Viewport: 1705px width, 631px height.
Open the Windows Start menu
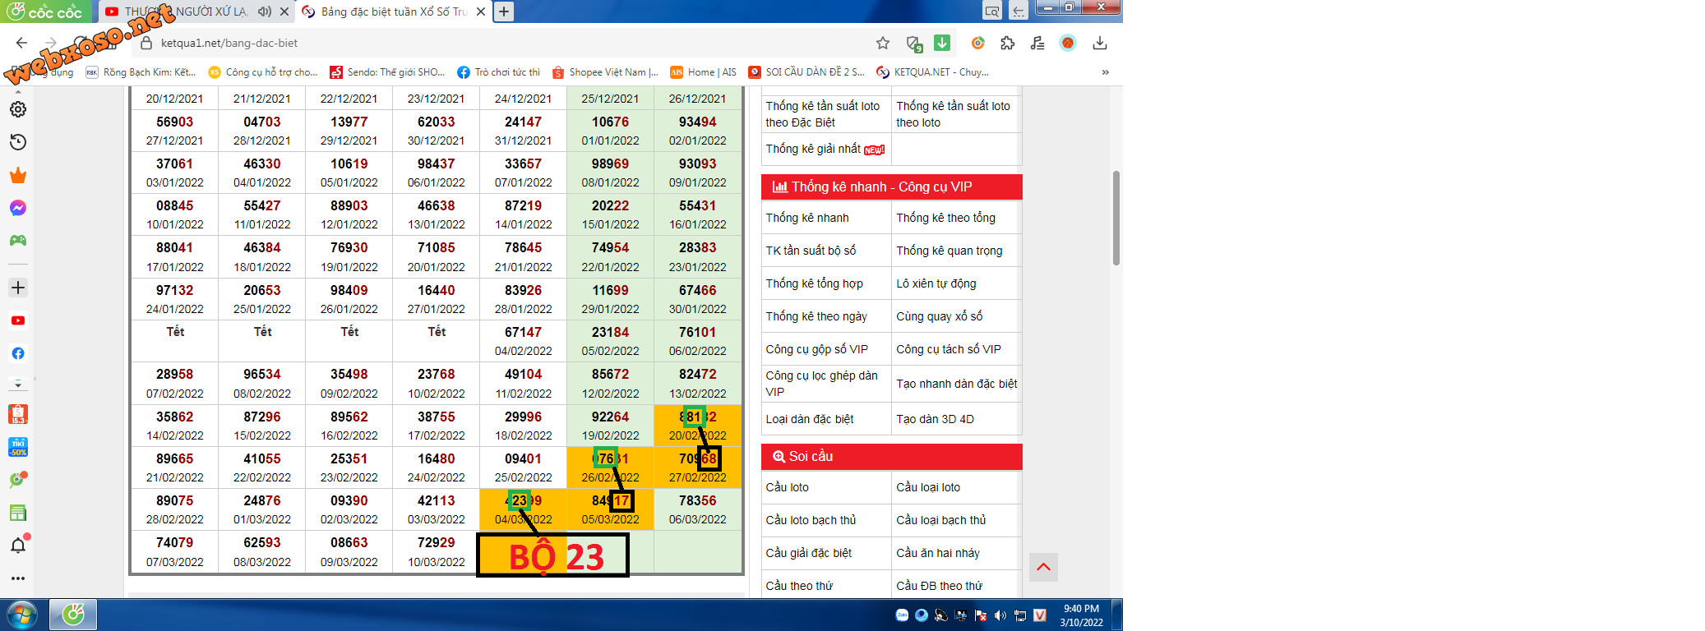tap(21, 615)
